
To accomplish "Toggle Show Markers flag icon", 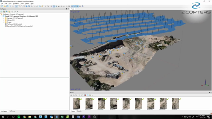I will (x=78, y=6).
